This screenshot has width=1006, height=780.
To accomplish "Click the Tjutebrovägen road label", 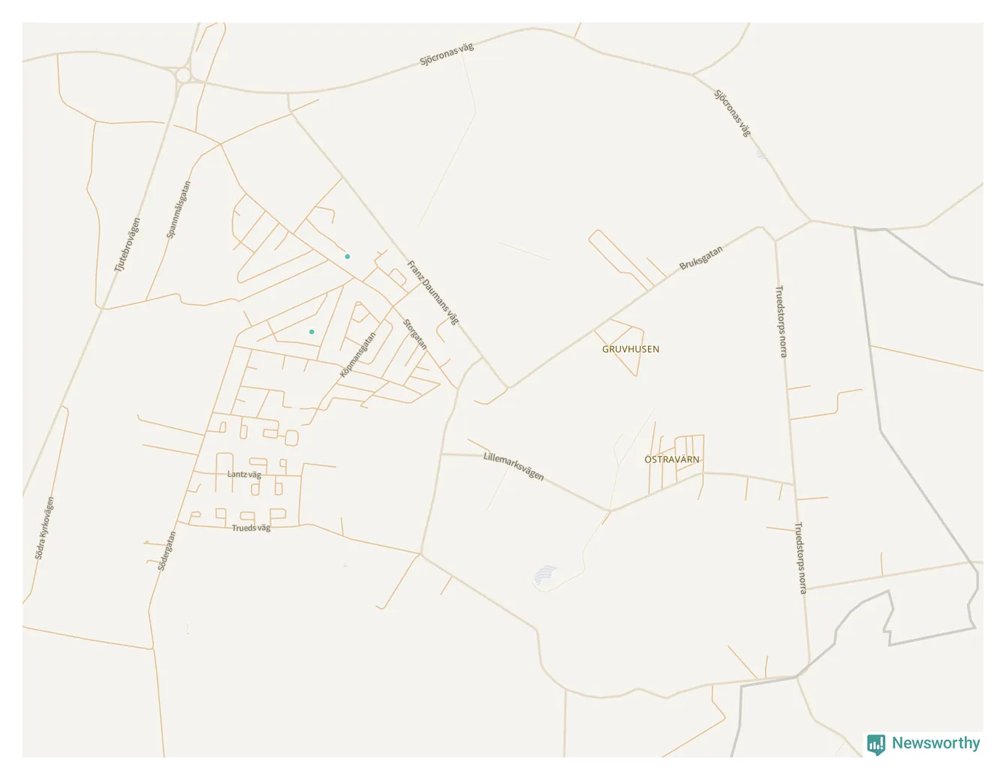I will coord(127,245).
